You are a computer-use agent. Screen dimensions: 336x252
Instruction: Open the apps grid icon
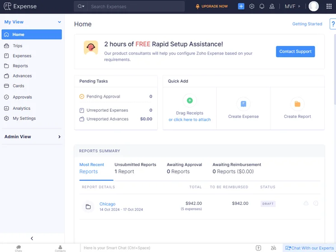tap(329, 6)
